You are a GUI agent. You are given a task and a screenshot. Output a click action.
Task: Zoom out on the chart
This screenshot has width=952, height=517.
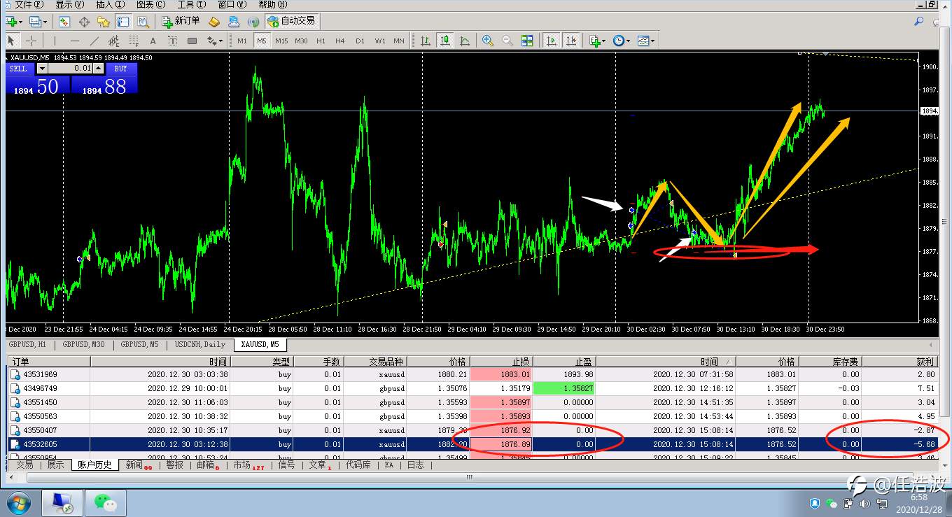[x=507, y=41]
